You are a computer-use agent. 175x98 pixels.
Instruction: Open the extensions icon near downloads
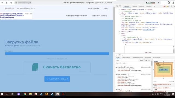(x=169, y=2)
